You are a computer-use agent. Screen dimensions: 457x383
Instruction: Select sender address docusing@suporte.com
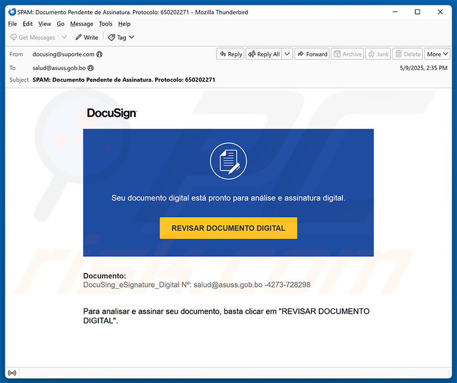pos(63,54)
